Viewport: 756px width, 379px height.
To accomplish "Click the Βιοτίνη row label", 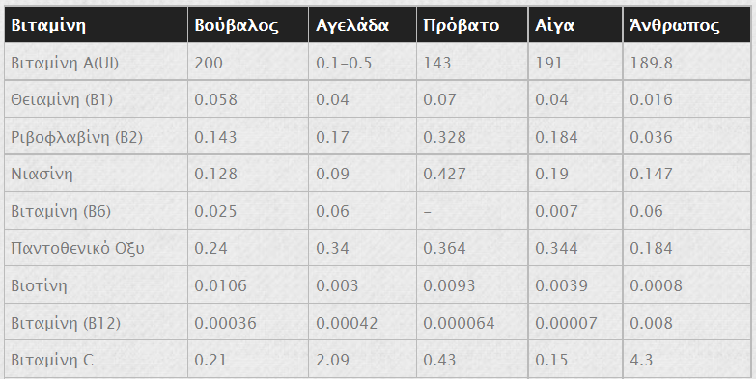I will click(39, 285).
